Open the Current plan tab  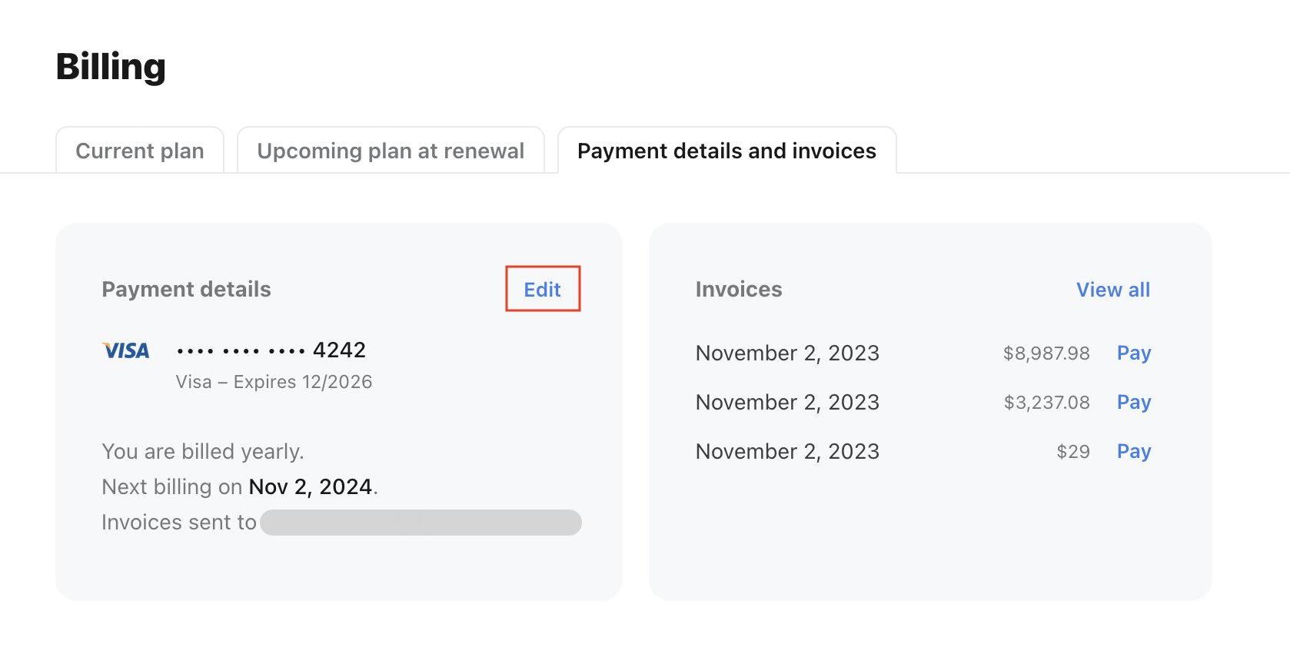coord(140,151)
